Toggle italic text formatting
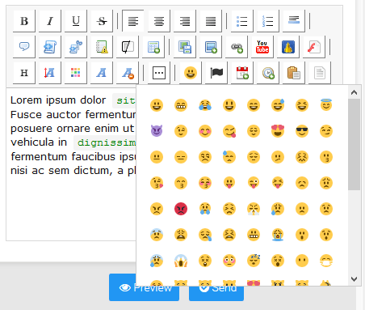This screenshot has width=365, height=310. click(50, 21)
